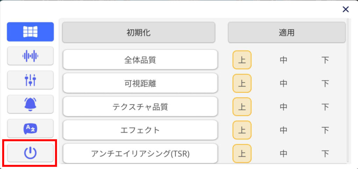Image resolution: width=358 pixels, height=169 pixels.
Task: Close the settings dialog with X
Action: (x=346, y=9)
